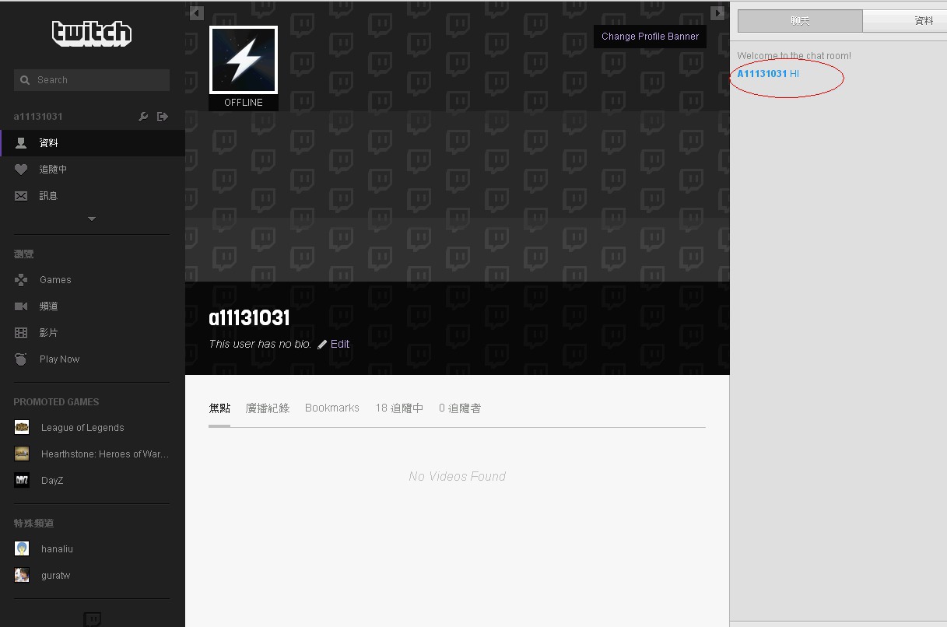Open the DayZ promoted game link

(x=52, y=481)
